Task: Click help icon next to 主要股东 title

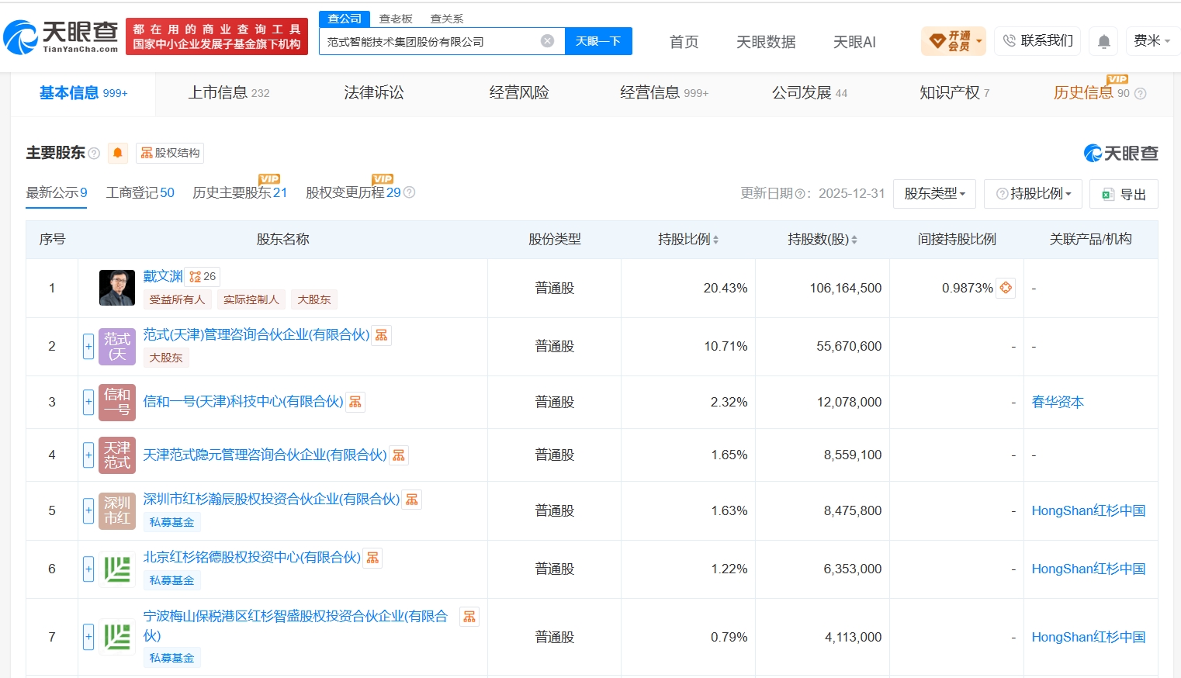Action: (94, 154)
